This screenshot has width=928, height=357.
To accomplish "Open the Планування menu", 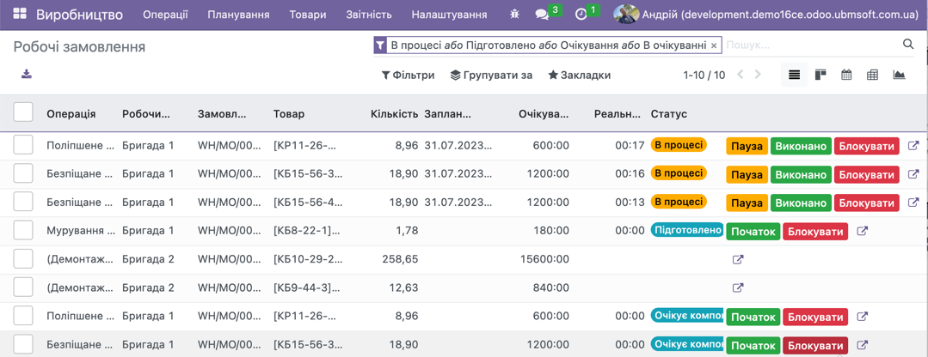I will click(238, 15).
